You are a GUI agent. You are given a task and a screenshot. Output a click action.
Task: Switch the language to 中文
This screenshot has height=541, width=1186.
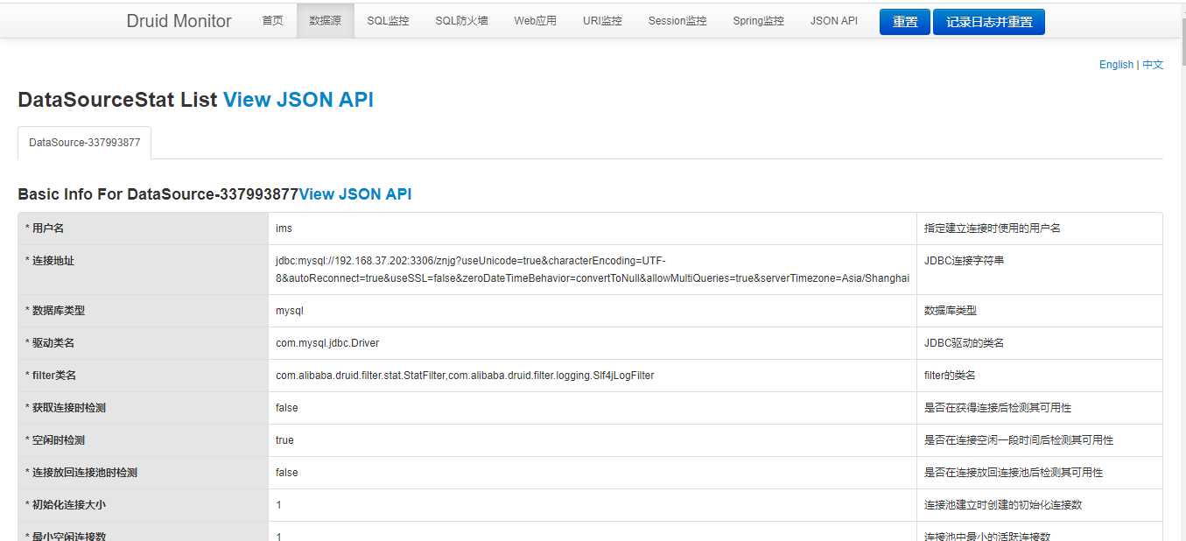pos(1153,65)
